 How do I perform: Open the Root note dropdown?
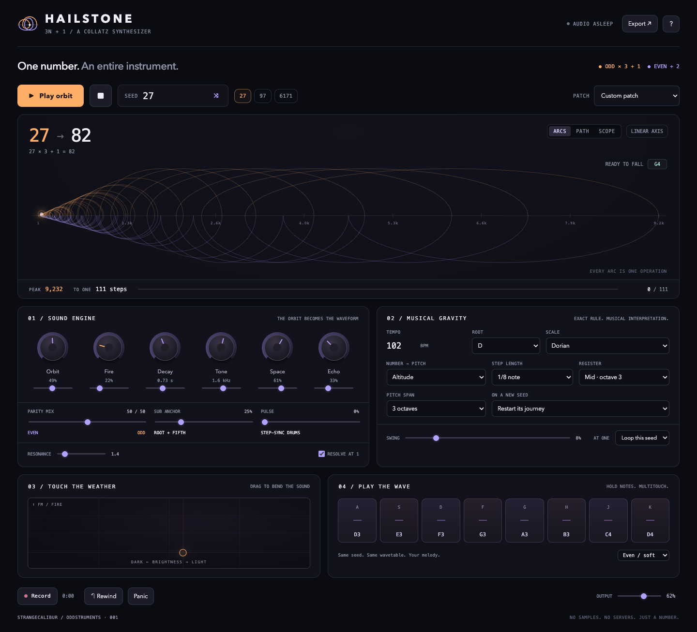click(506, 346)
